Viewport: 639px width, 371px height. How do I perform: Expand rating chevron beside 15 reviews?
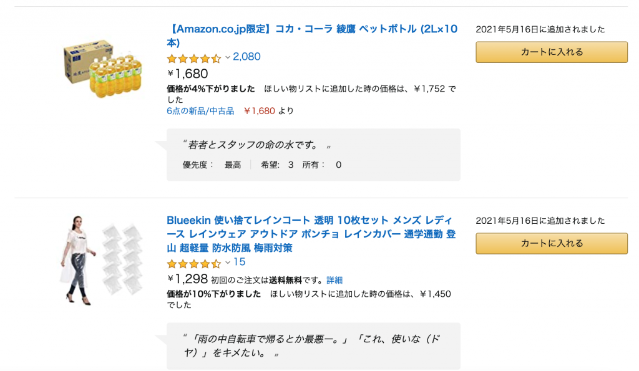[228, 263]
